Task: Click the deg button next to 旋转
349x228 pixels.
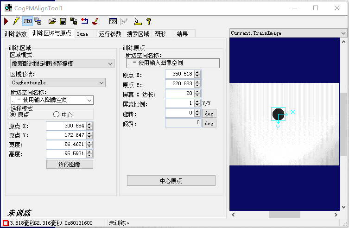Action: click(x=209, y=114)
